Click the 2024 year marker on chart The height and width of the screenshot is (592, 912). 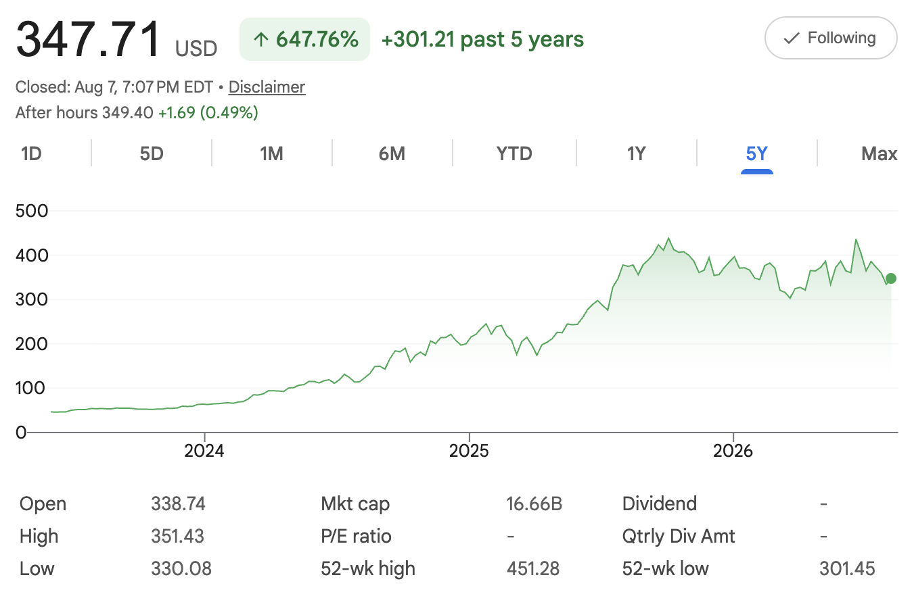pyautogui.click(x=204, y=451)
